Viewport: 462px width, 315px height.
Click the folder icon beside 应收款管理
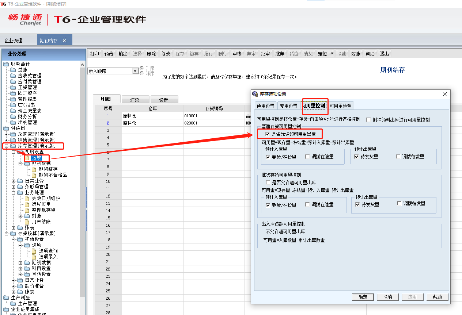[13, 76]
